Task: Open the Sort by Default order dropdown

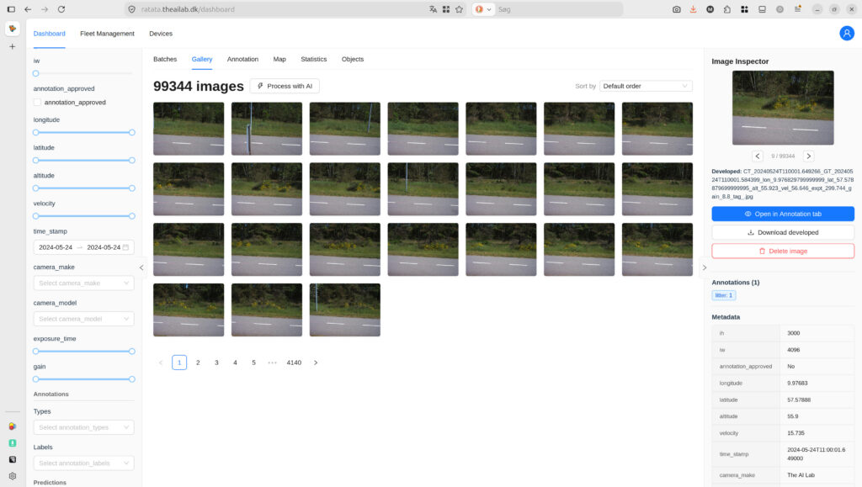Action: [646, 86]
